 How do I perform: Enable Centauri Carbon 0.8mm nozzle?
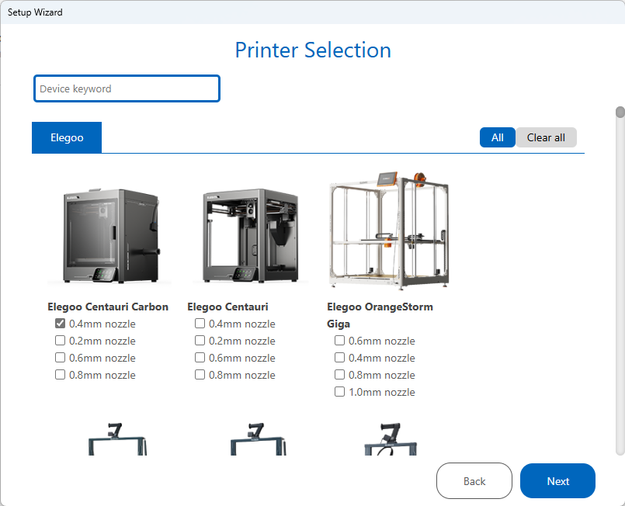click(x=60, y=375)
